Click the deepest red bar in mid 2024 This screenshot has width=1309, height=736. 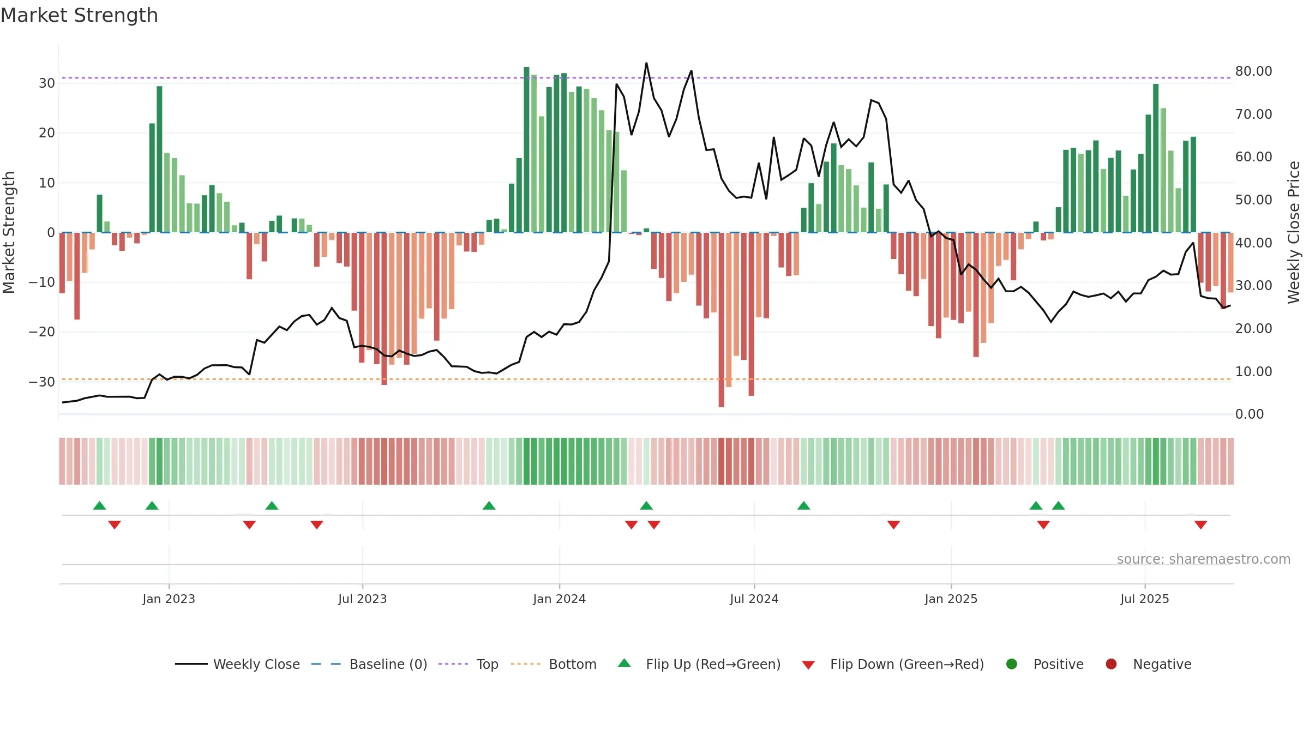pos(721,319)
